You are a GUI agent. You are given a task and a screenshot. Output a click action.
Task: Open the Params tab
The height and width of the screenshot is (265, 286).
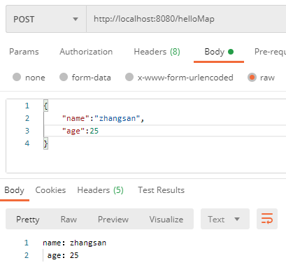24,52
